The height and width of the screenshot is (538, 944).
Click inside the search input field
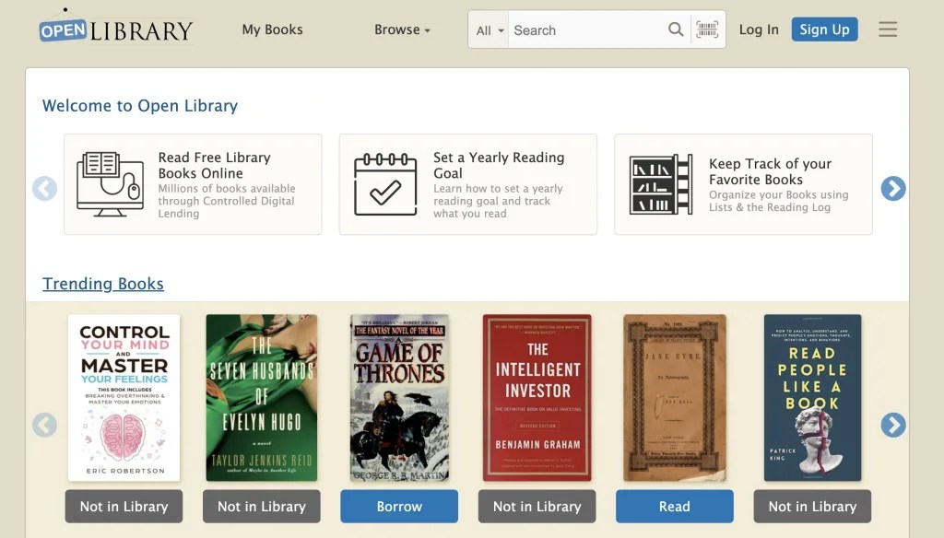click(585, 29)
